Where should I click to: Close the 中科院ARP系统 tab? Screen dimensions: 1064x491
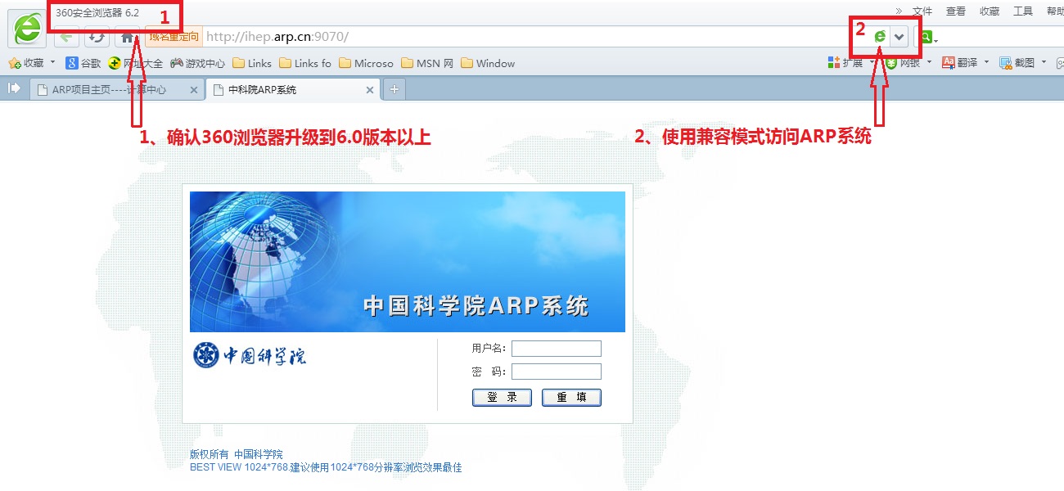tap(370, 90)
